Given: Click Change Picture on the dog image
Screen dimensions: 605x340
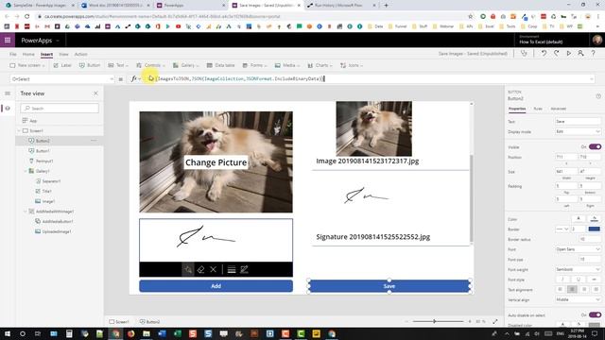Looking at the screenshot, I should click(216, 162).
